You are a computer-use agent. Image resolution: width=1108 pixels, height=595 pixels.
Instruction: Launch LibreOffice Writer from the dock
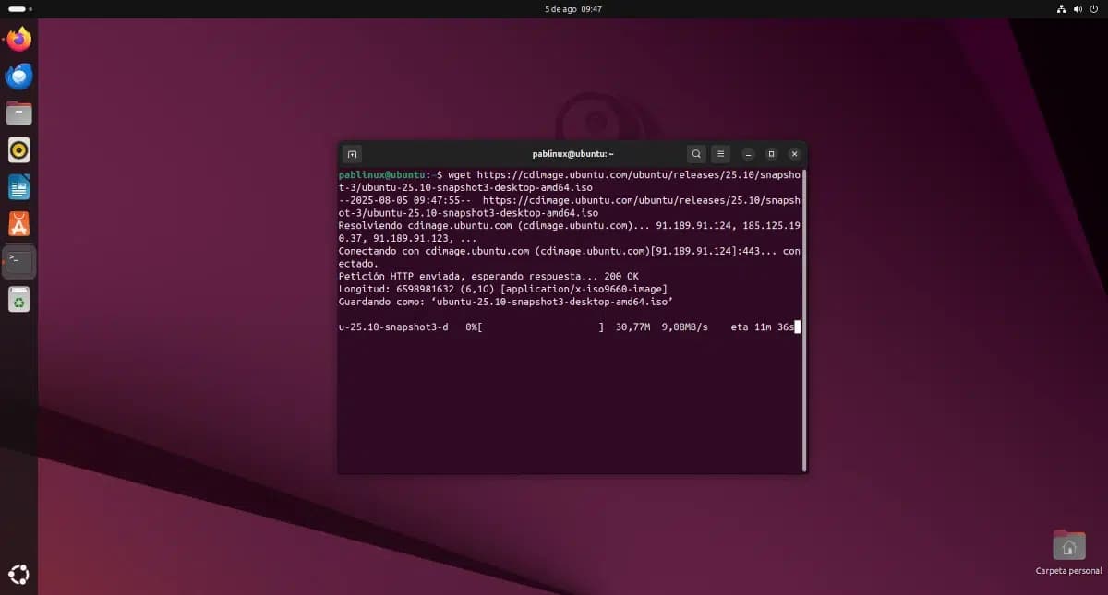pos(18,187)
